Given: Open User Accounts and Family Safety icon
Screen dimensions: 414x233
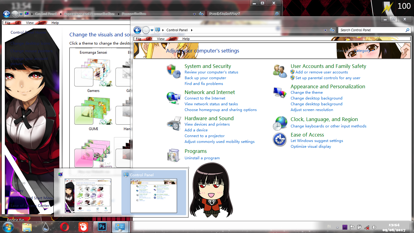Looking at the screenshot, I should coord(280,71).
